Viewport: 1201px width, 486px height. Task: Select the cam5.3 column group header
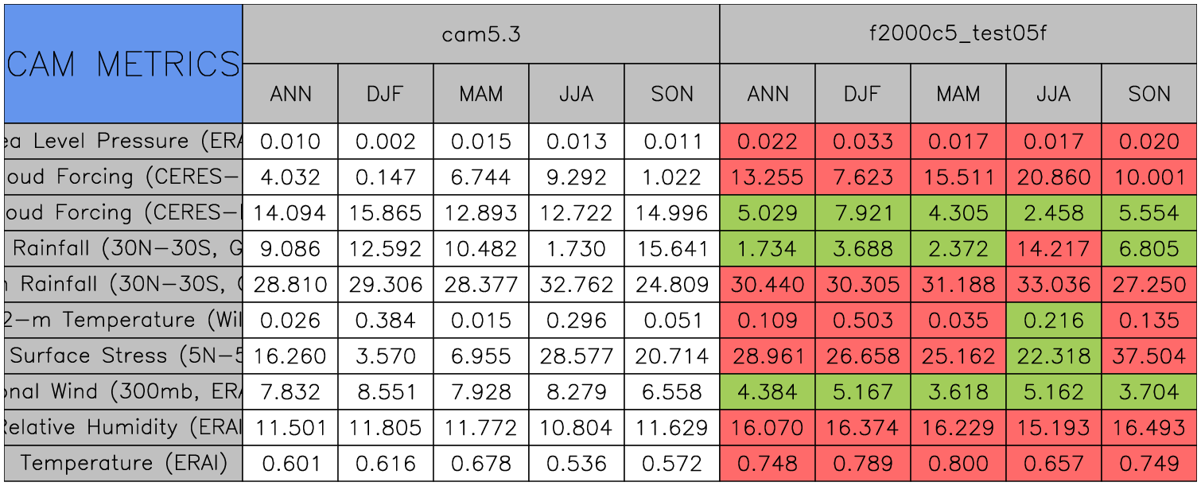point(480,34)
